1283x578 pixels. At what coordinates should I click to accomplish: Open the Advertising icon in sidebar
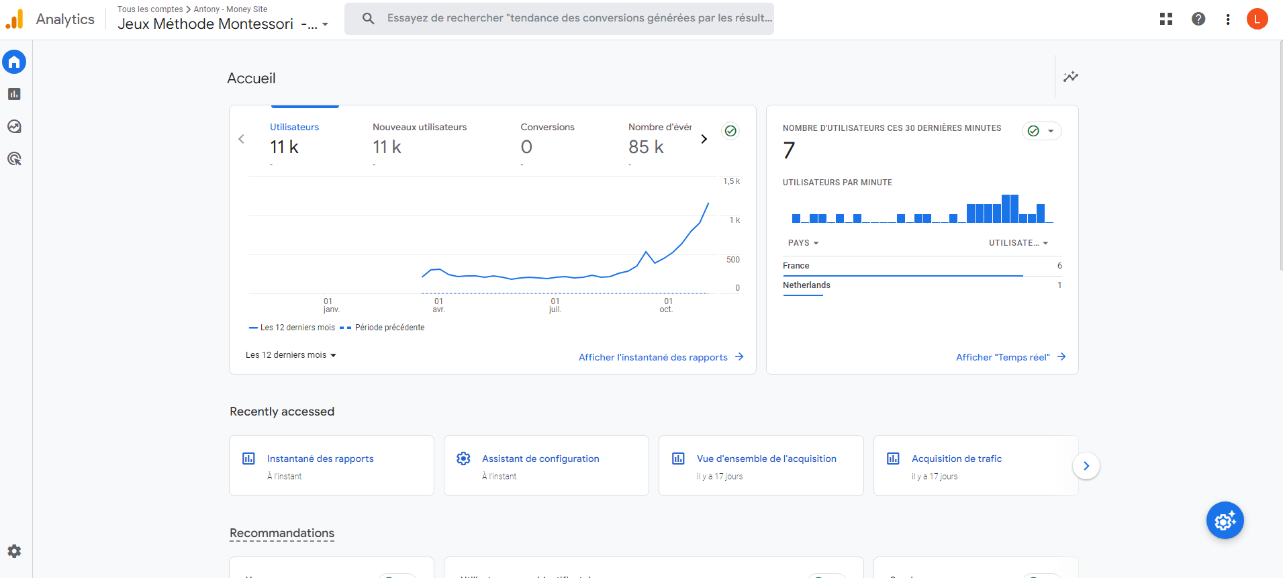coord(14,159)
